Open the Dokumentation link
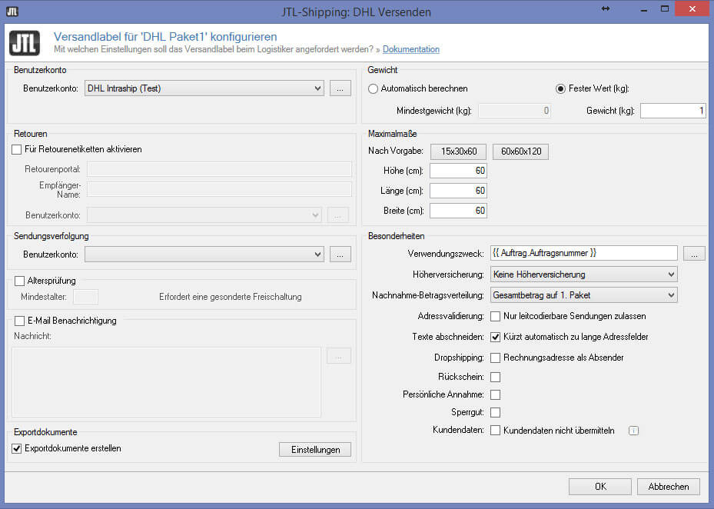This screenshot has width=714, height=509. coord(410,49)
